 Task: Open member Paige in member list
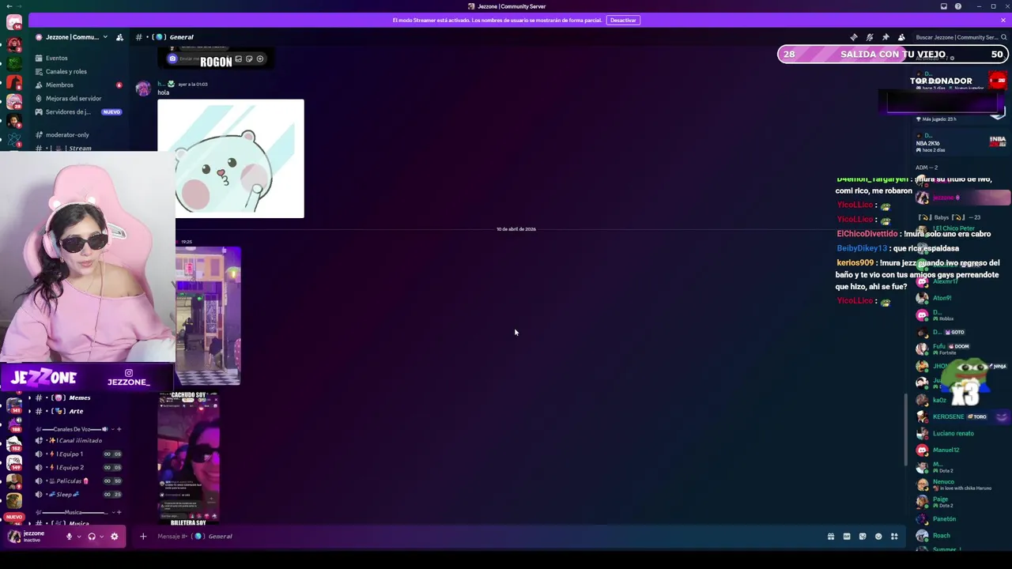point(961,502)
